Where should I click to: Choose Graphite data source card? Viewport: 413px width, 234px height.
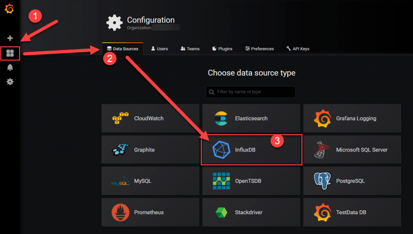pyautogui.click(x=150, y=149)
